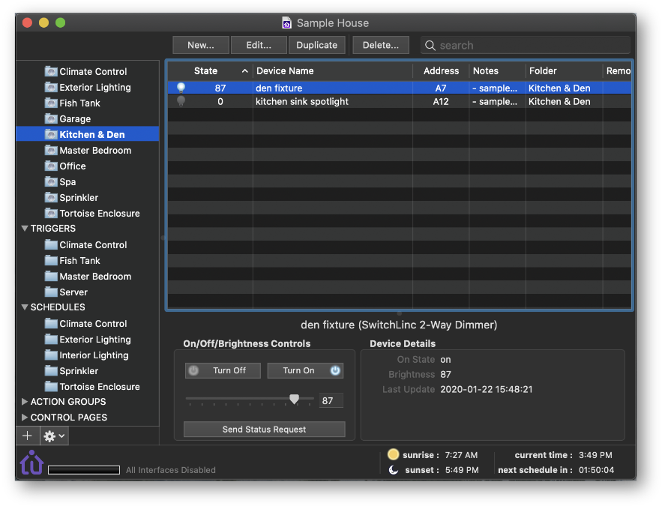Click the Spa folder icon
Screen dimensions: 662x509
pyautogui.click(x=51, y=182)
